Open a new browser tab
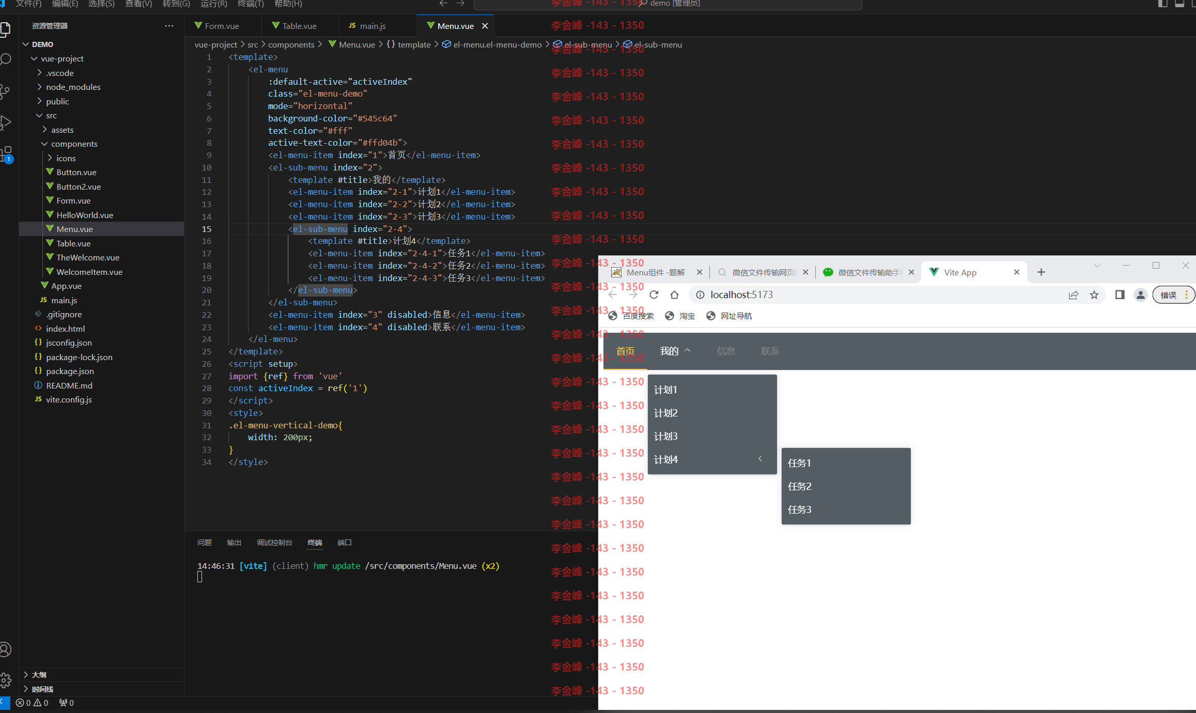The height and width of the screenshot is (713, 1196). tap(1041, 272)
